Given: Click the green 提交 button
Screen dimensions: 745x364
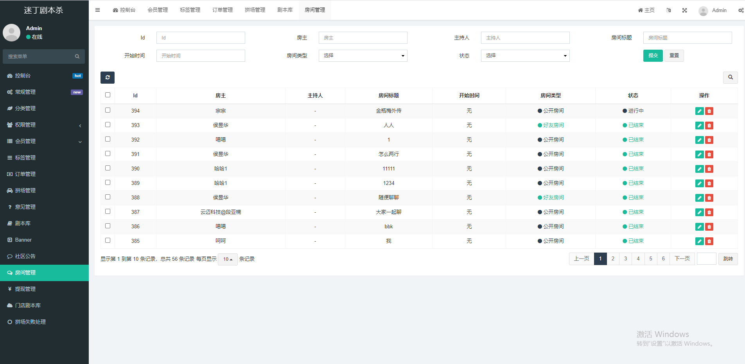Looking at the screenshot, I should click(653, 56).
